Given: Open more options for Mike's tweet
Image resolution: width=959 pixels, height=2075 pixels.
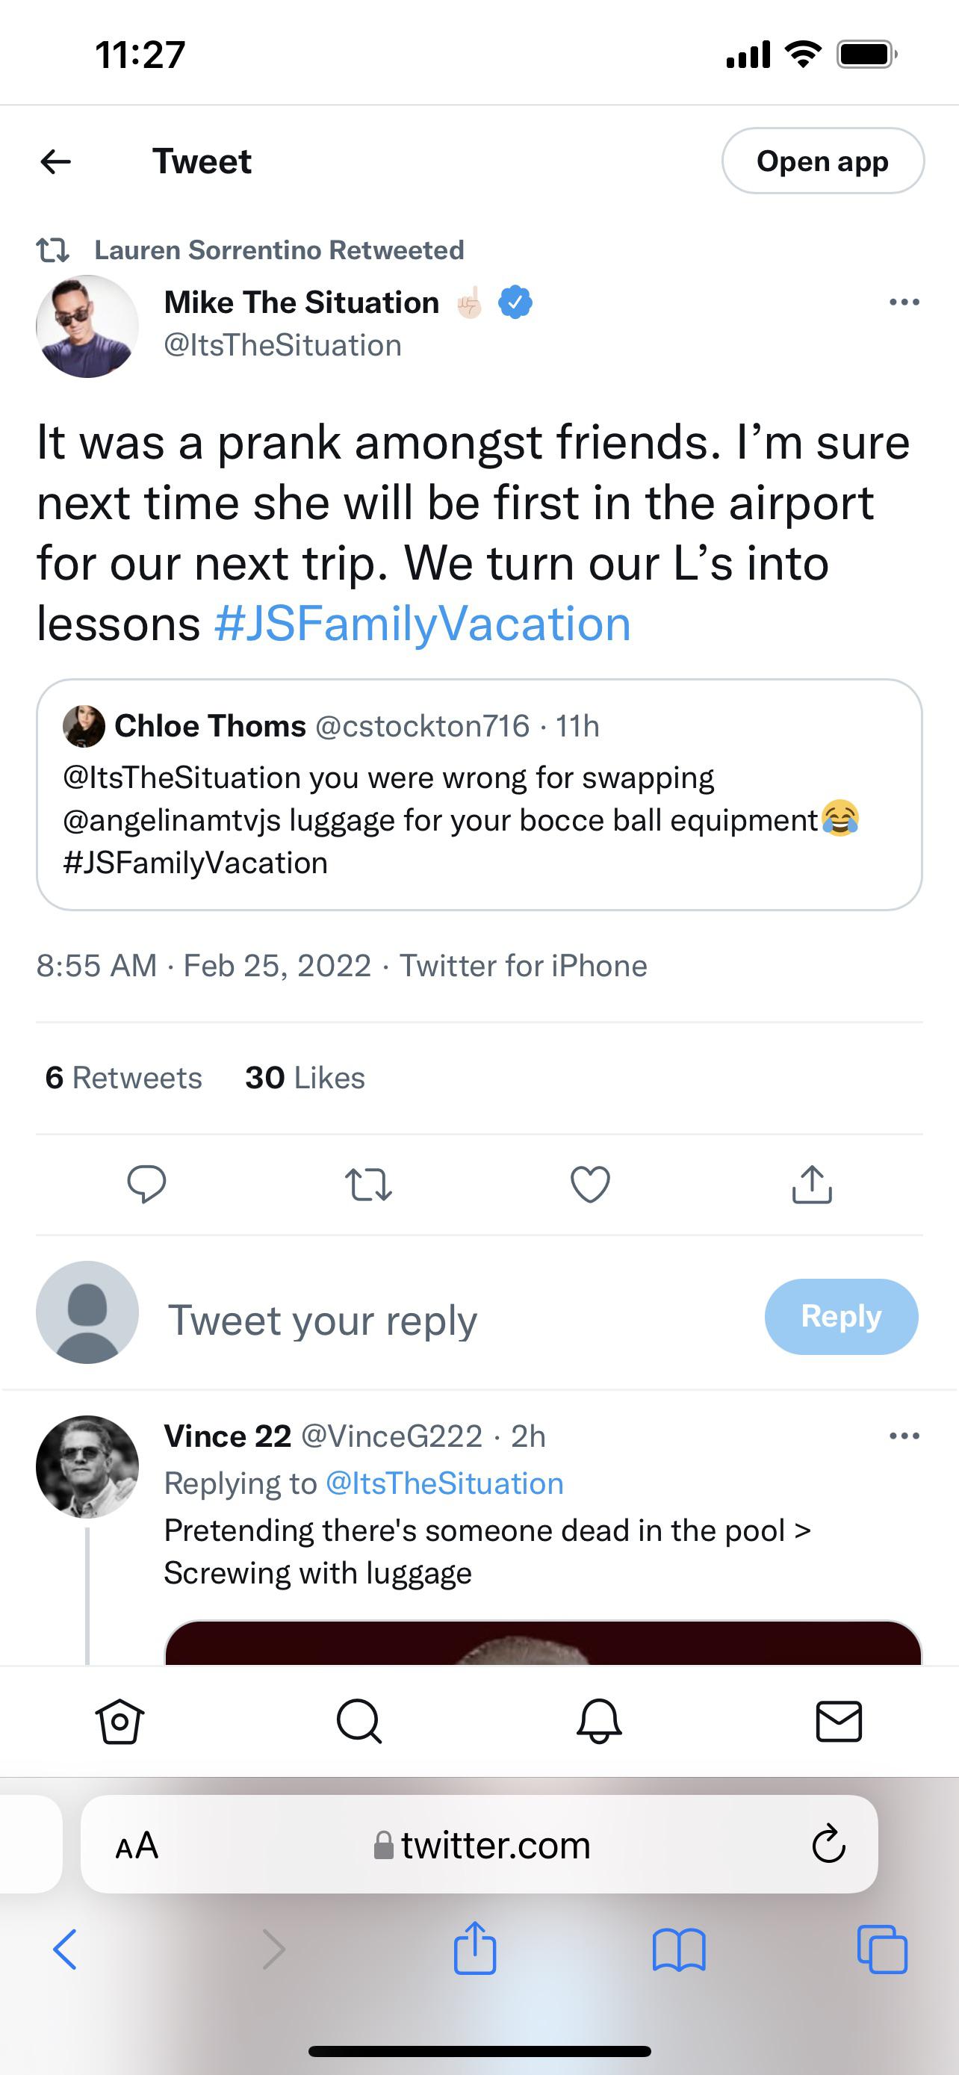Looking at the screenshot, I should 904,303.
